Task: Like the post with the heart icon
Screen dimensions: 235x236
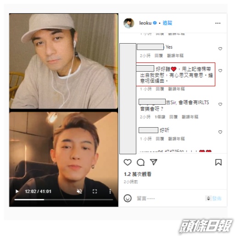Action: (x=128, y=163)
